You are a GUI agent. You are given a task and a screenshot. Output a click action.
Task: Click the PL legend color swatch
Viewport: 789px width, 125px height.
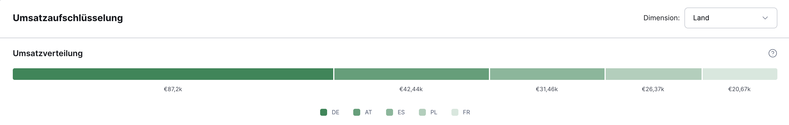tap(422, 112)
